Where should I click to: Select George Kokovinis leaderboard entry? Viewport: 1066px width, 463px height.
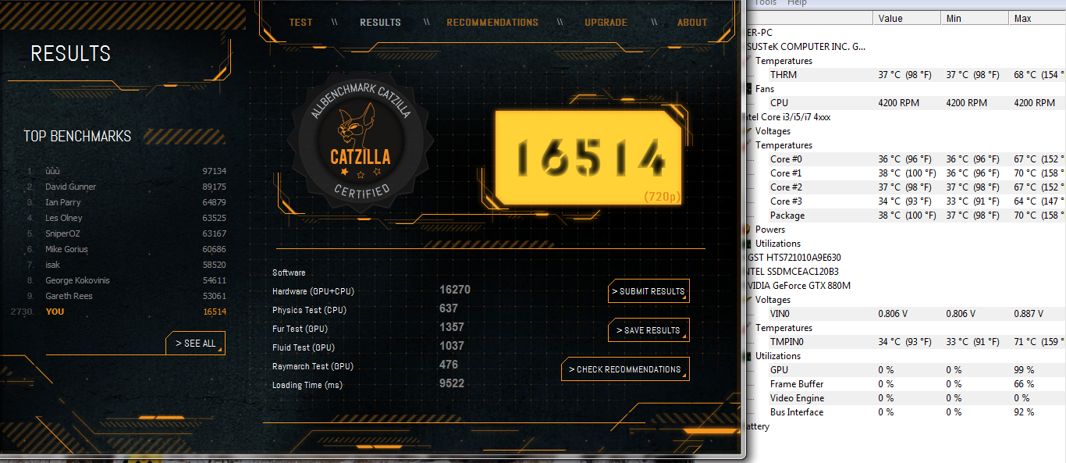[x=126, y=280]
